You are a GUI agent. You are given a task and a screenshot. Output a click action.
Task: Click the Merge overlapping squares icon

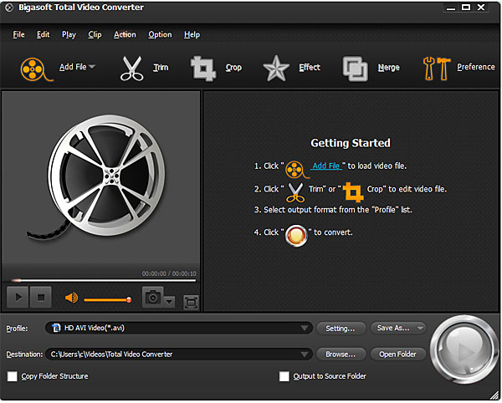355,69
